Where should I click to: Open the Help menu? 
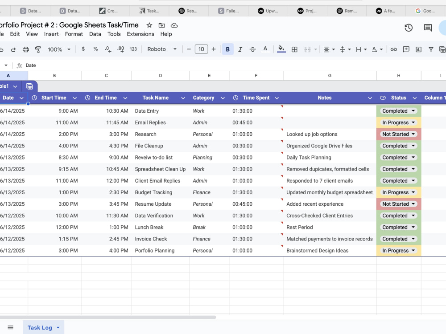point(166,34)
